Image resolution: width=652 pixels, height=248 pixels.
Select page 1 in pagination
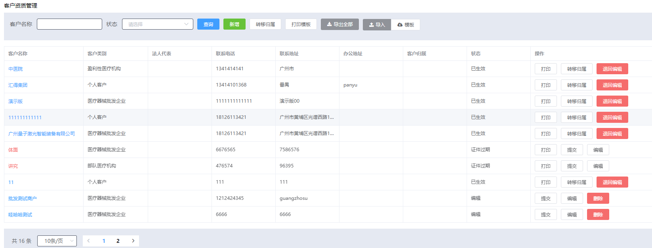(x=104, y=241)
